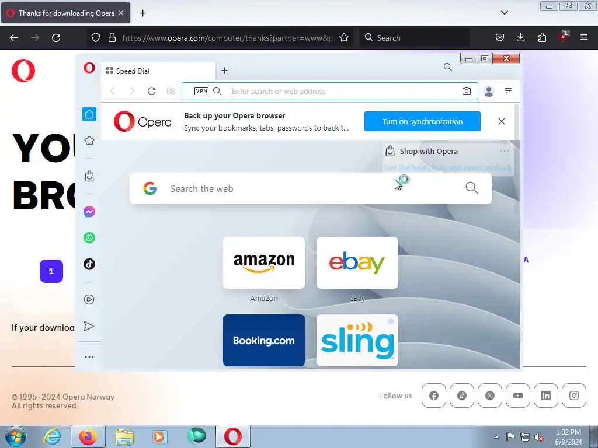Toggle the VPN badge in address bar
Image resolution: width=598 pixels, height=448 pixels.
[201, 91]
